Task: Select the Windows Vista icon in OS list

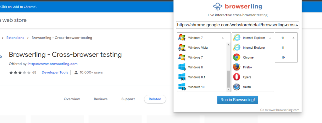Action: point(182,48)
